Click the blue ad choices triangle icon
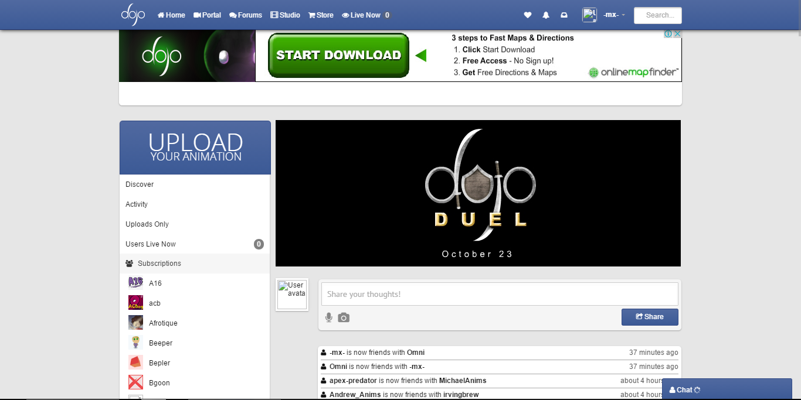Screen dimensions: 801x400 pos(668,33)
